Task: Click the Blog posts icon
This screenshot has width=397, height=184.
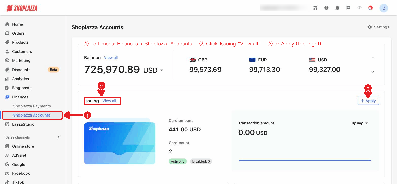Action: pyautogui.click(x=7, y=88)
